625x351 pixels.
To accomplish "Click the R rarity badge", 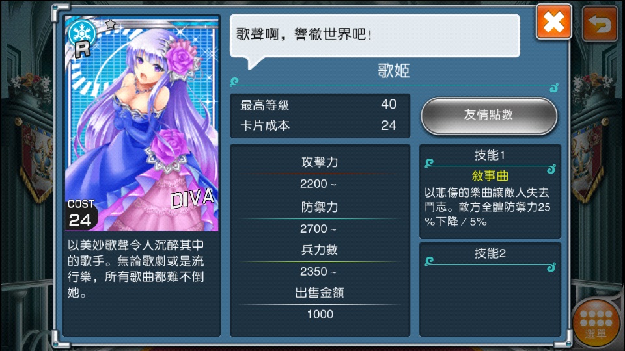I will pyautogui.click(x=82, y=49).
